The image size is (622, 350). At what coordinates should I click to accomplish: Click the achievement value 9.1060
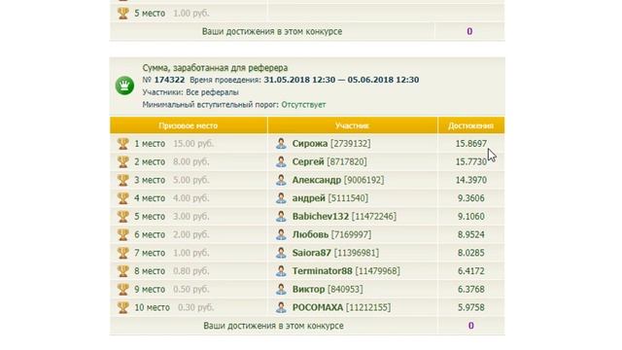[470, 217]
